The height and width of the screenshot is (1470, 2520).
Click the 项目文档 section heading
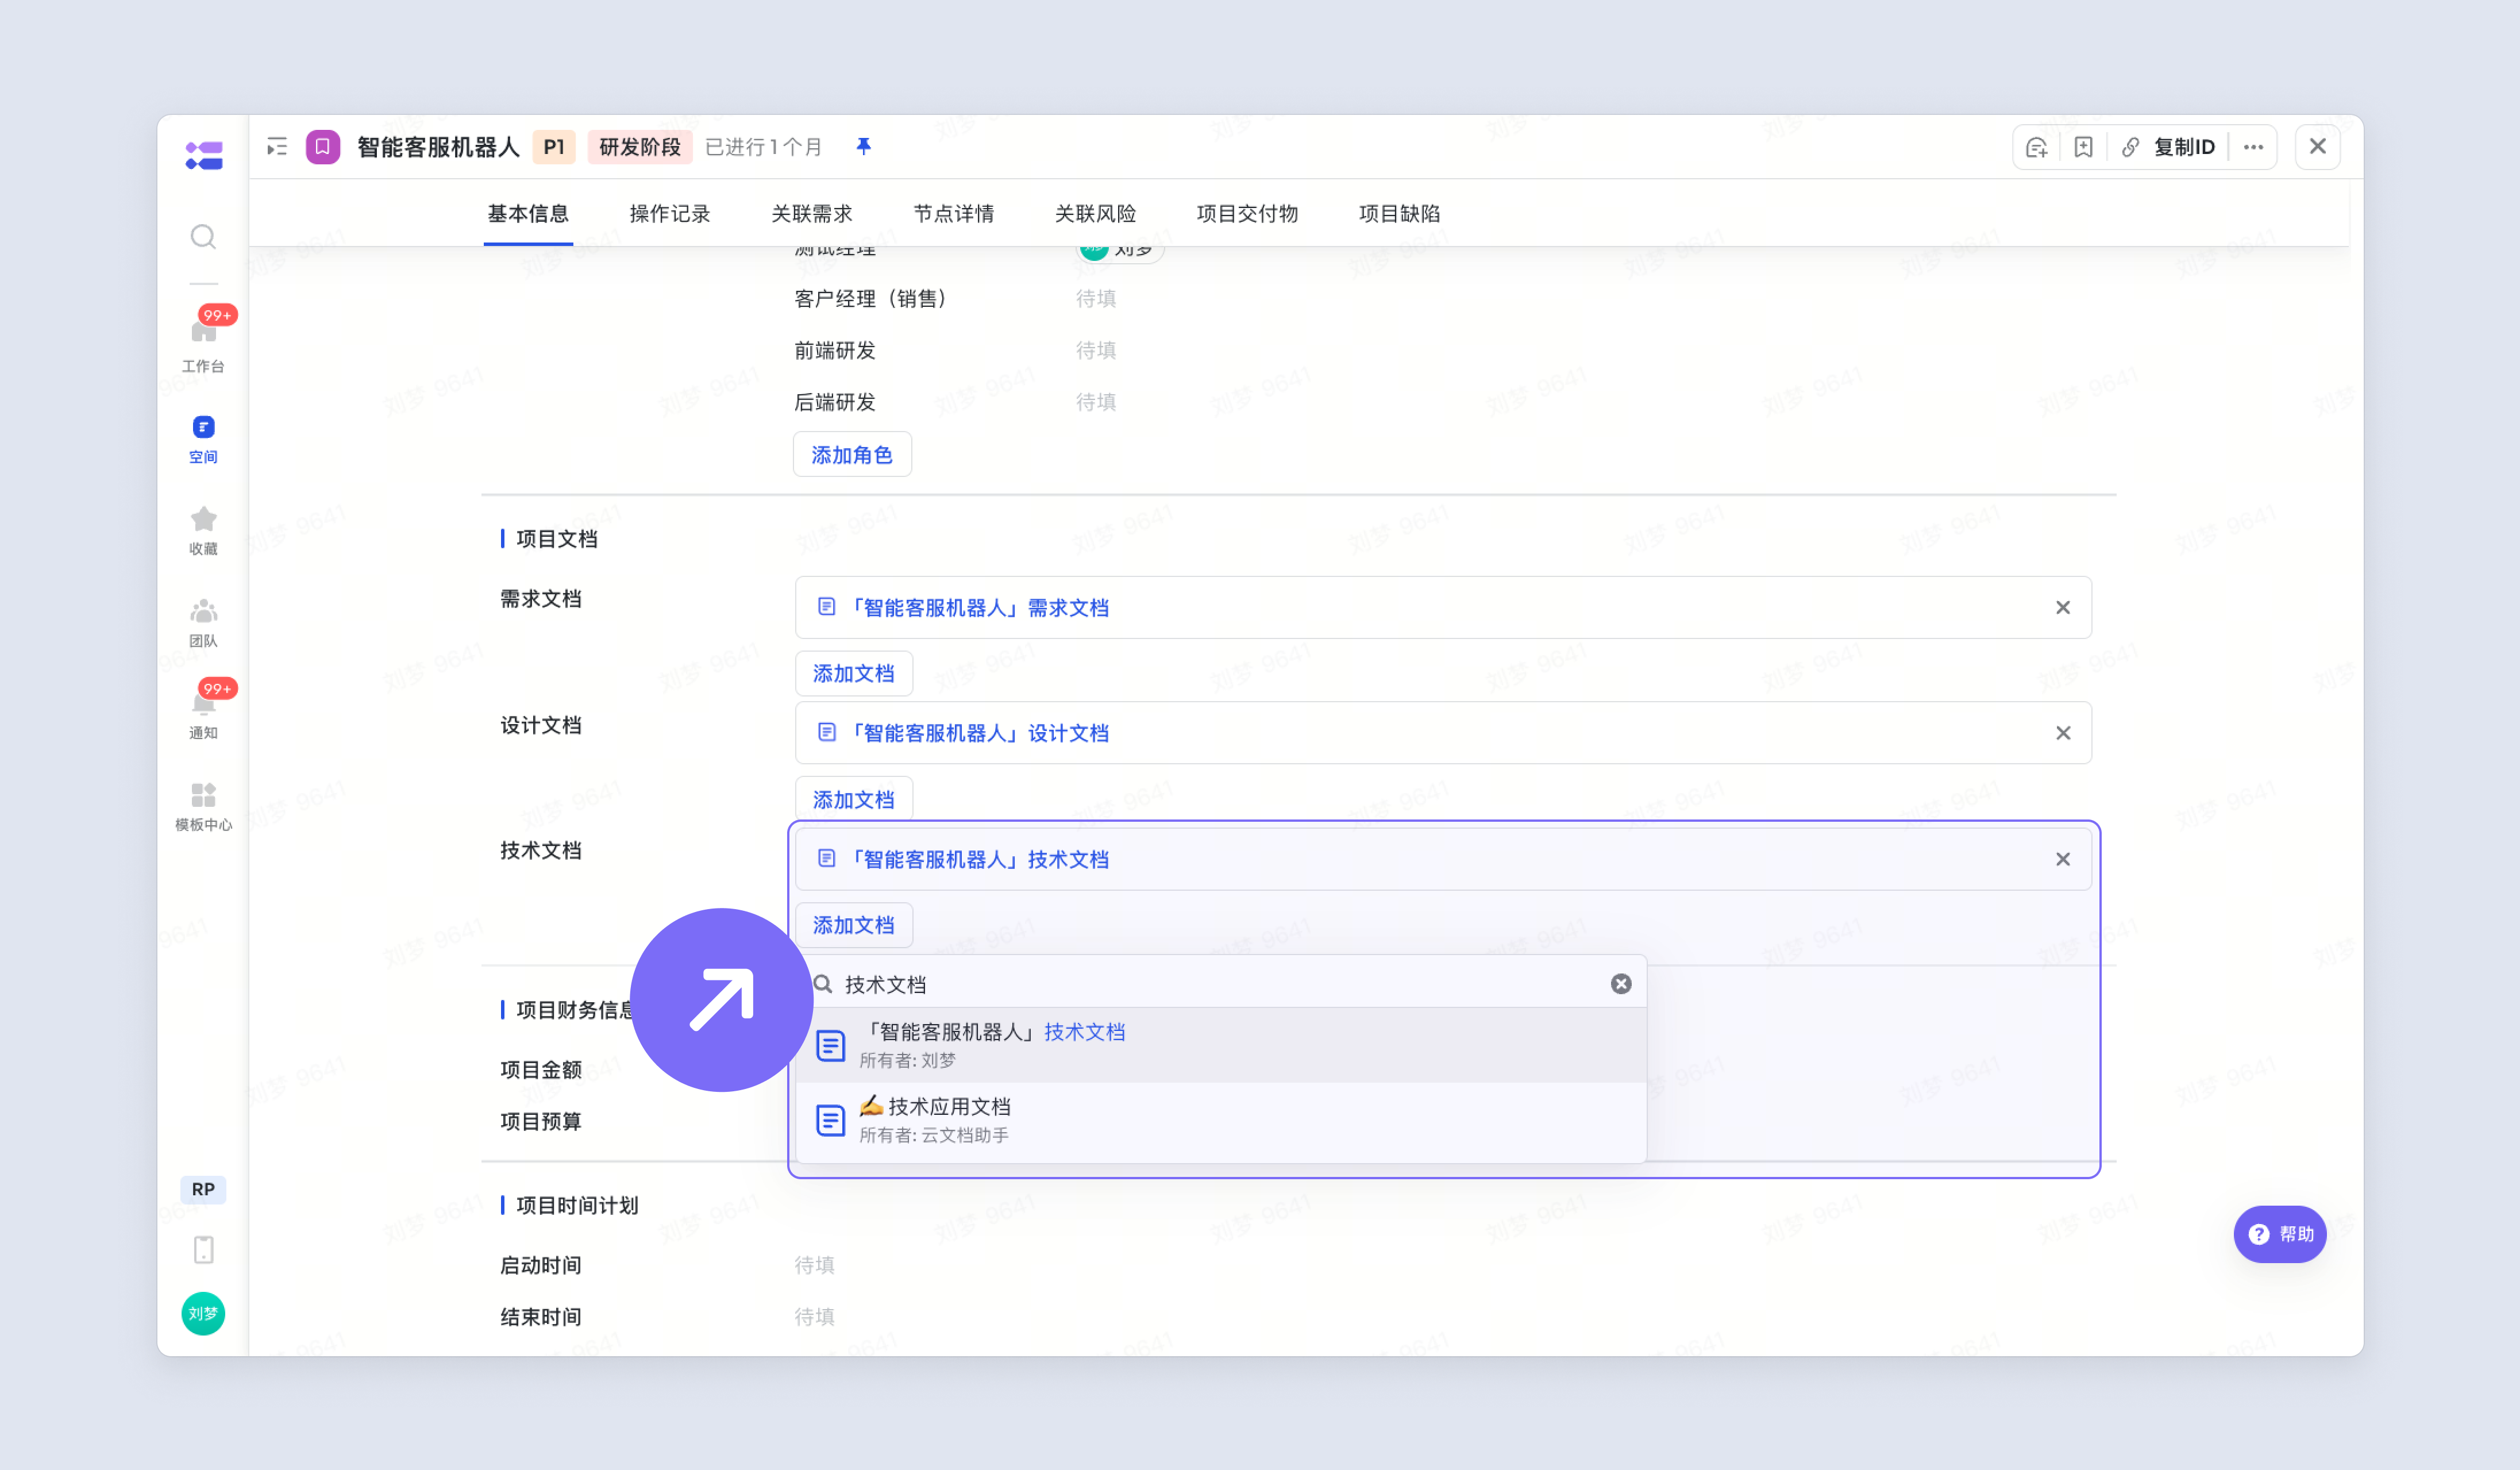(557, 539)
